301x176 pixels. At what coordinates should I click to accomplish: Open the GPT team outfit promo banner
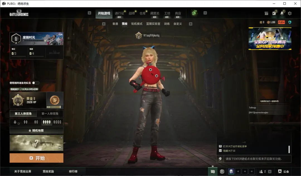pyautogui.click(x=270, y=39)
